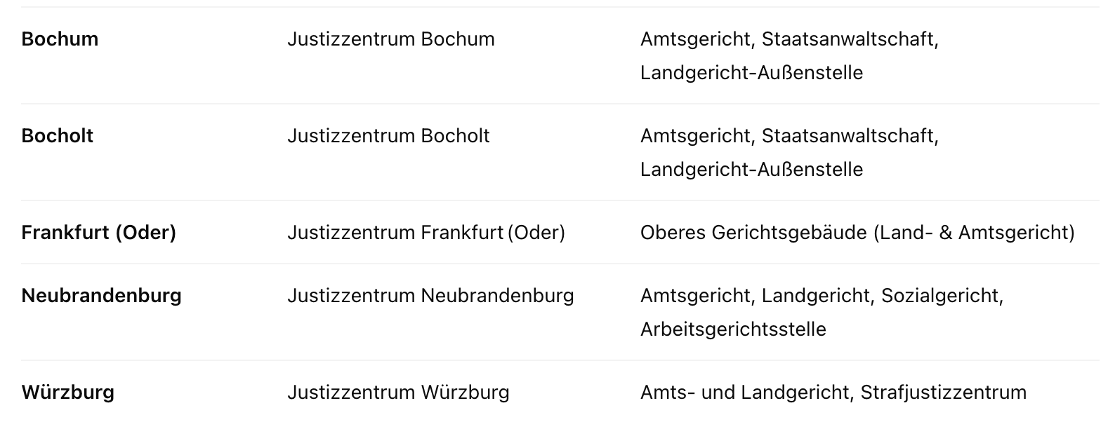Click the "Strafjustizzentrum" word in Würzburg row

click(x=942, y=393)
